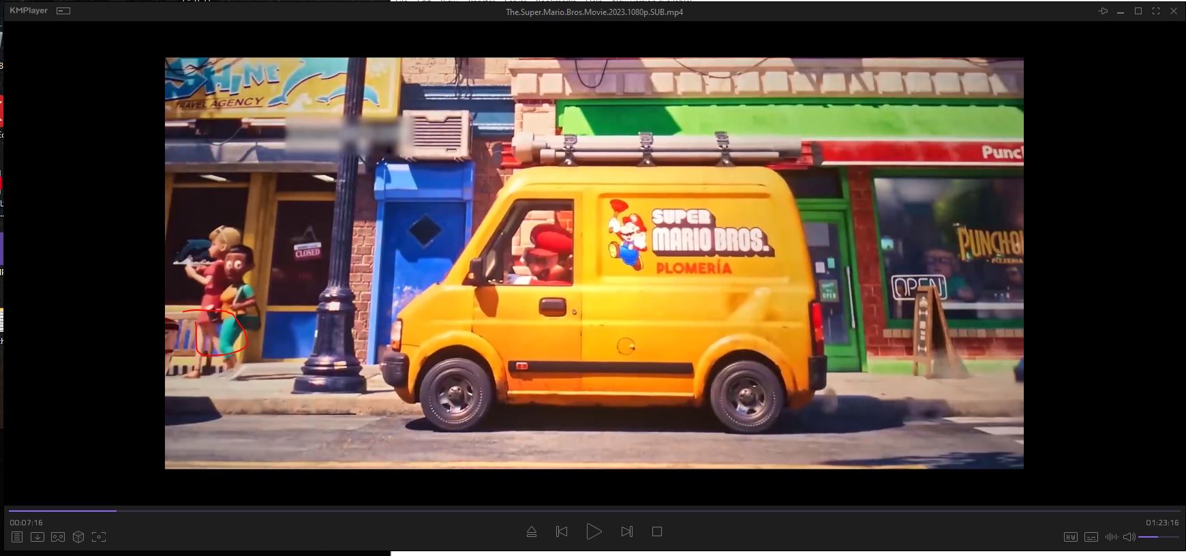Viewport: 1186px width, 556px height.
Task: Skip to the next track
Action: tap(627, 531)
